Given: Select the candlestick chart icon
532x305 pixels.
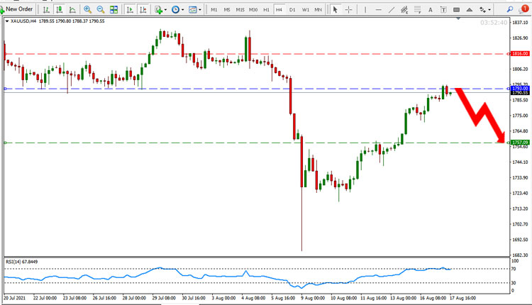Looking at the screenshot, I should (x=60, y=10).
